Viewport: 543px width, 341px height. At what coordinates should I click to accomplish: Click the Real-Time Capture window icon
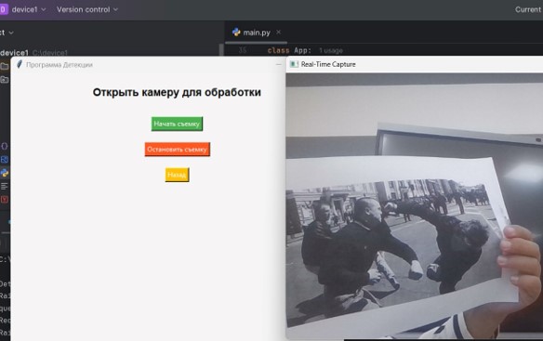pyautogui.click(x=294, y=64)
